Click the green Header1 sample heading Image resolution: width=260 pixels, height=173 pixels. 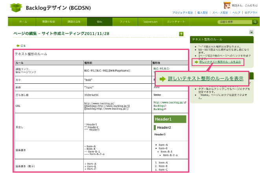click(170, 119)
